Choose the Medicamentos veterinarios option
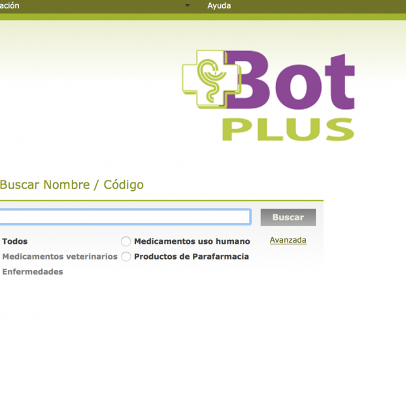Screen dimensions: 406x406 pos(59,257)
